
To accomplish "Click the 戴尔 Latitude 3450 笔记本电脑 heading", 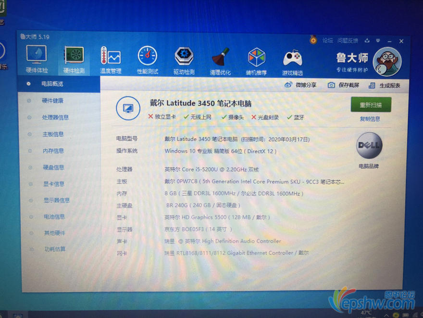I will 201,103.
